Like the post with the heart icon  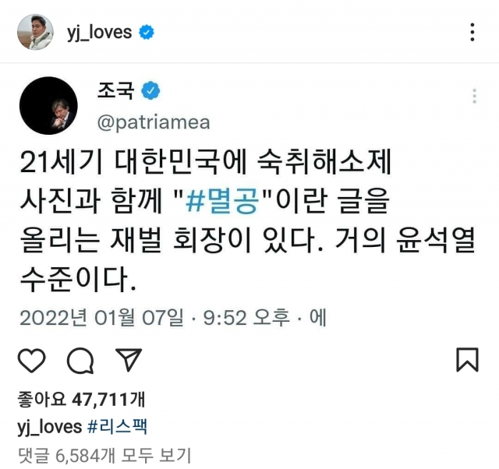pyautogui.click(x=31, y=360)
